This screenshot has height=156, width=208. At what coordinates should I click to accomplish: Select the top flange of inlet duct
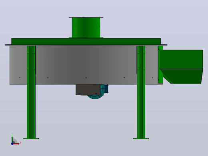(x=86, y=17)
